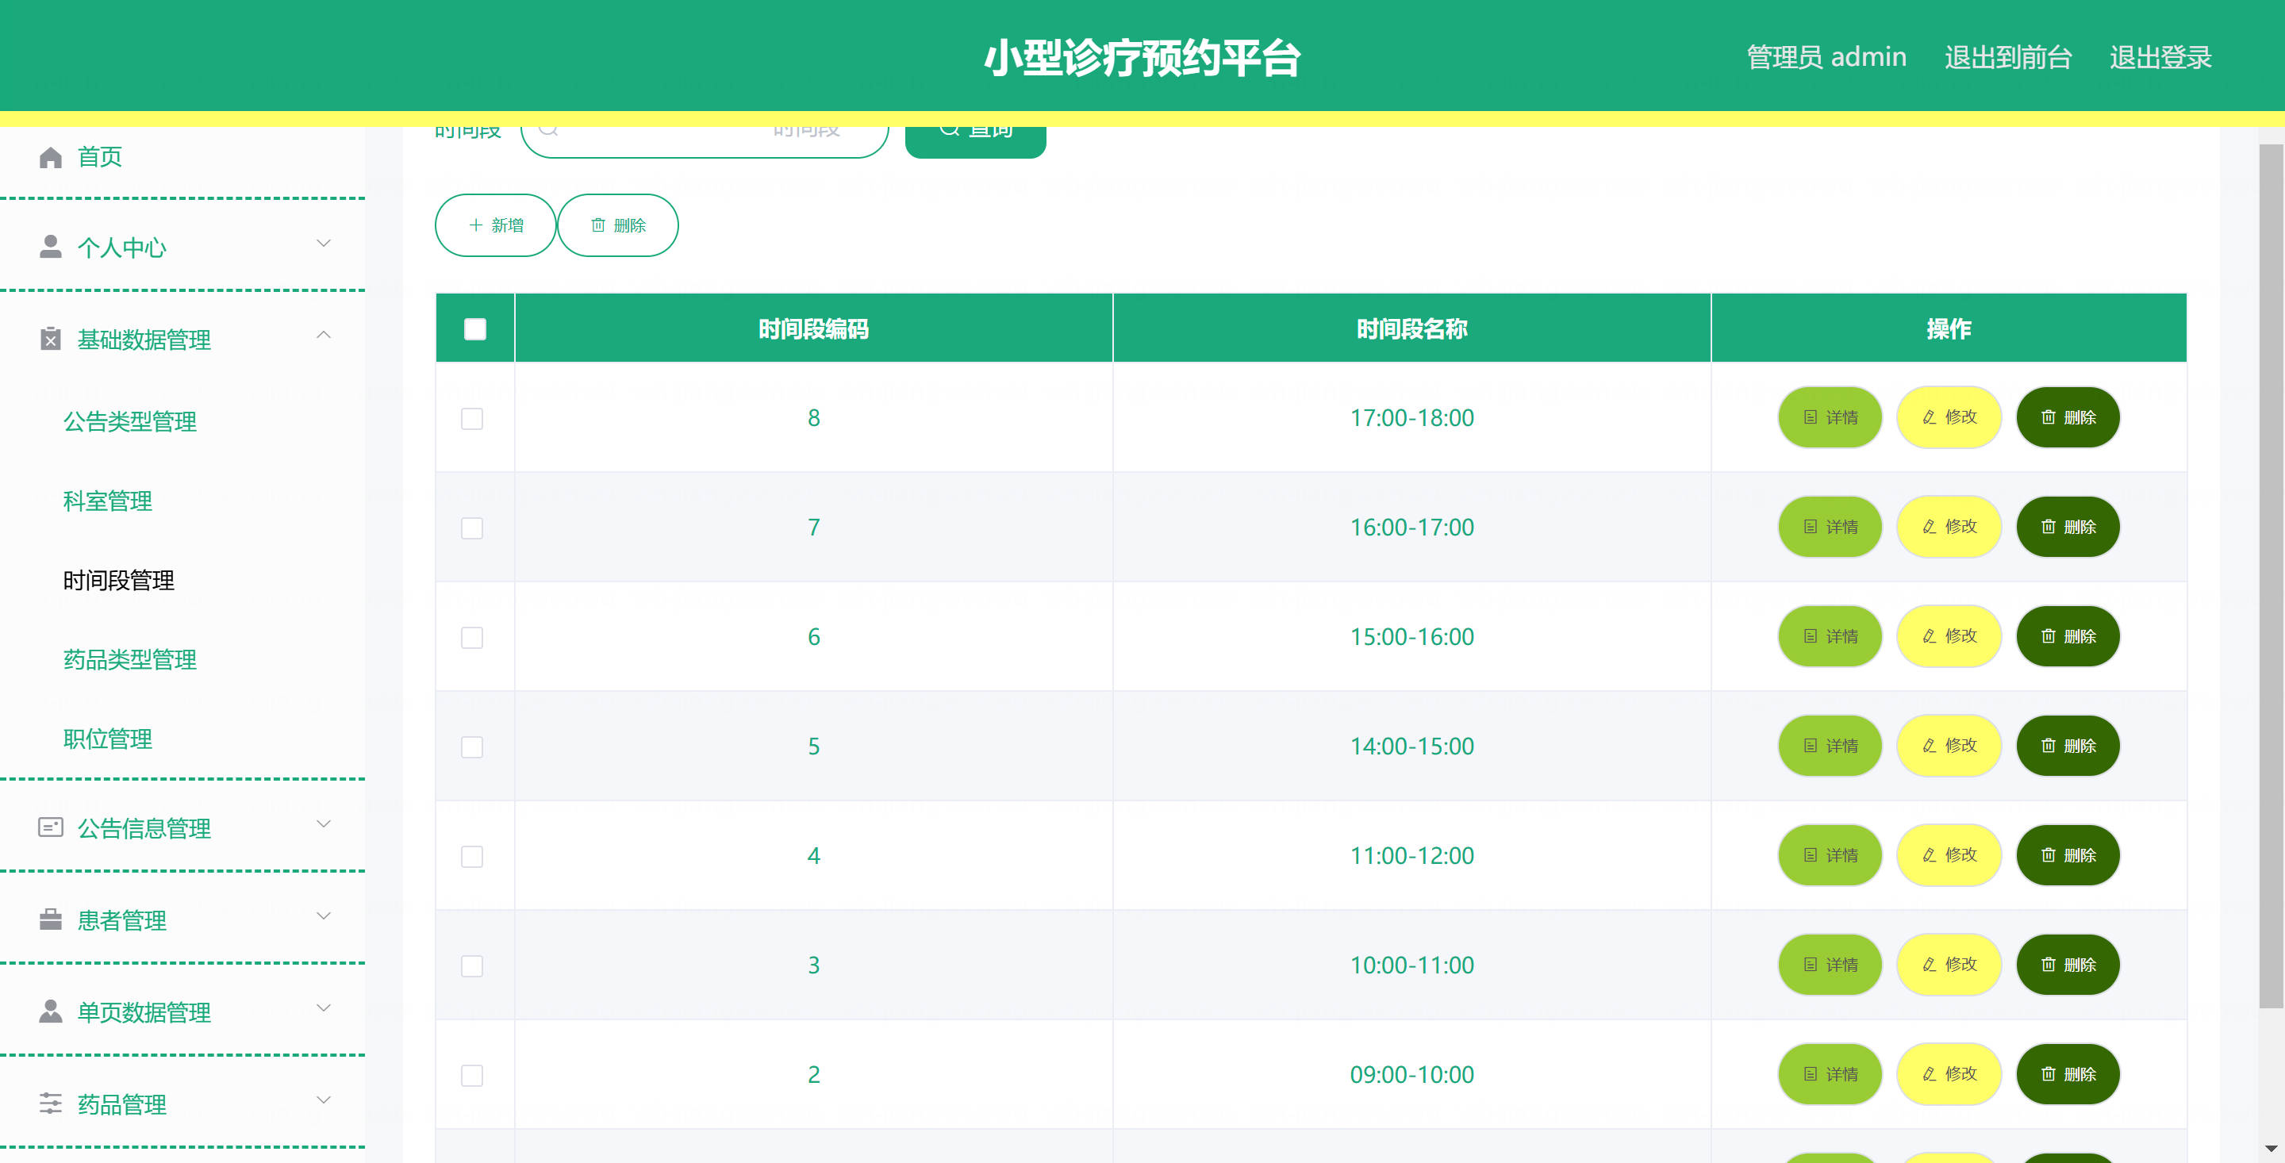Click the clipboard icon beside 基础数据管理
Viewport: 2285px width, 1163px height.
(51, 339)
